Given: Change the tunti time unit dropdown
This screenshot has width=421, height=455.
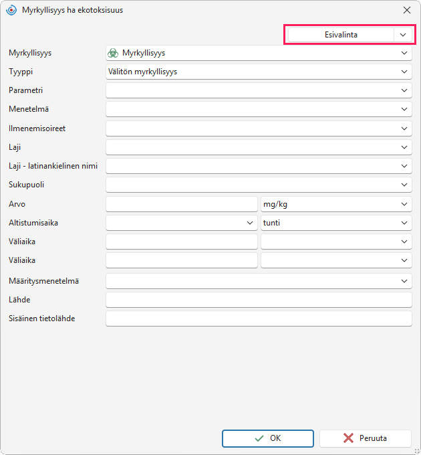Looking at the screenshot, I should pyautogui.click(x=336, y=223).
